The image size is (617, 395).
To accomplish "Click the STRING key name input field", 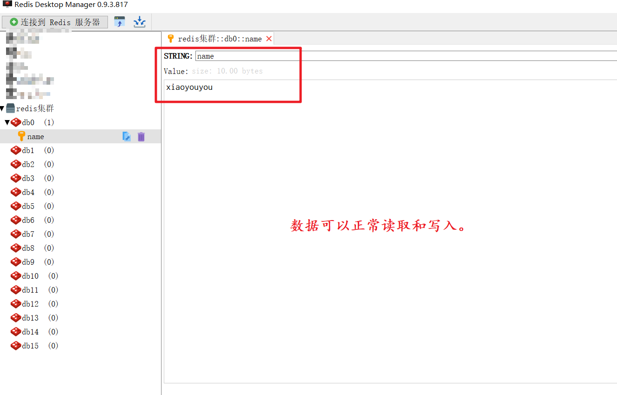I will (406, 56).
